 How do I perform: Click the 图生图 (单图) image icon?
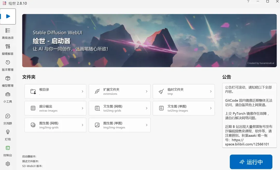(x=97, y=125)
